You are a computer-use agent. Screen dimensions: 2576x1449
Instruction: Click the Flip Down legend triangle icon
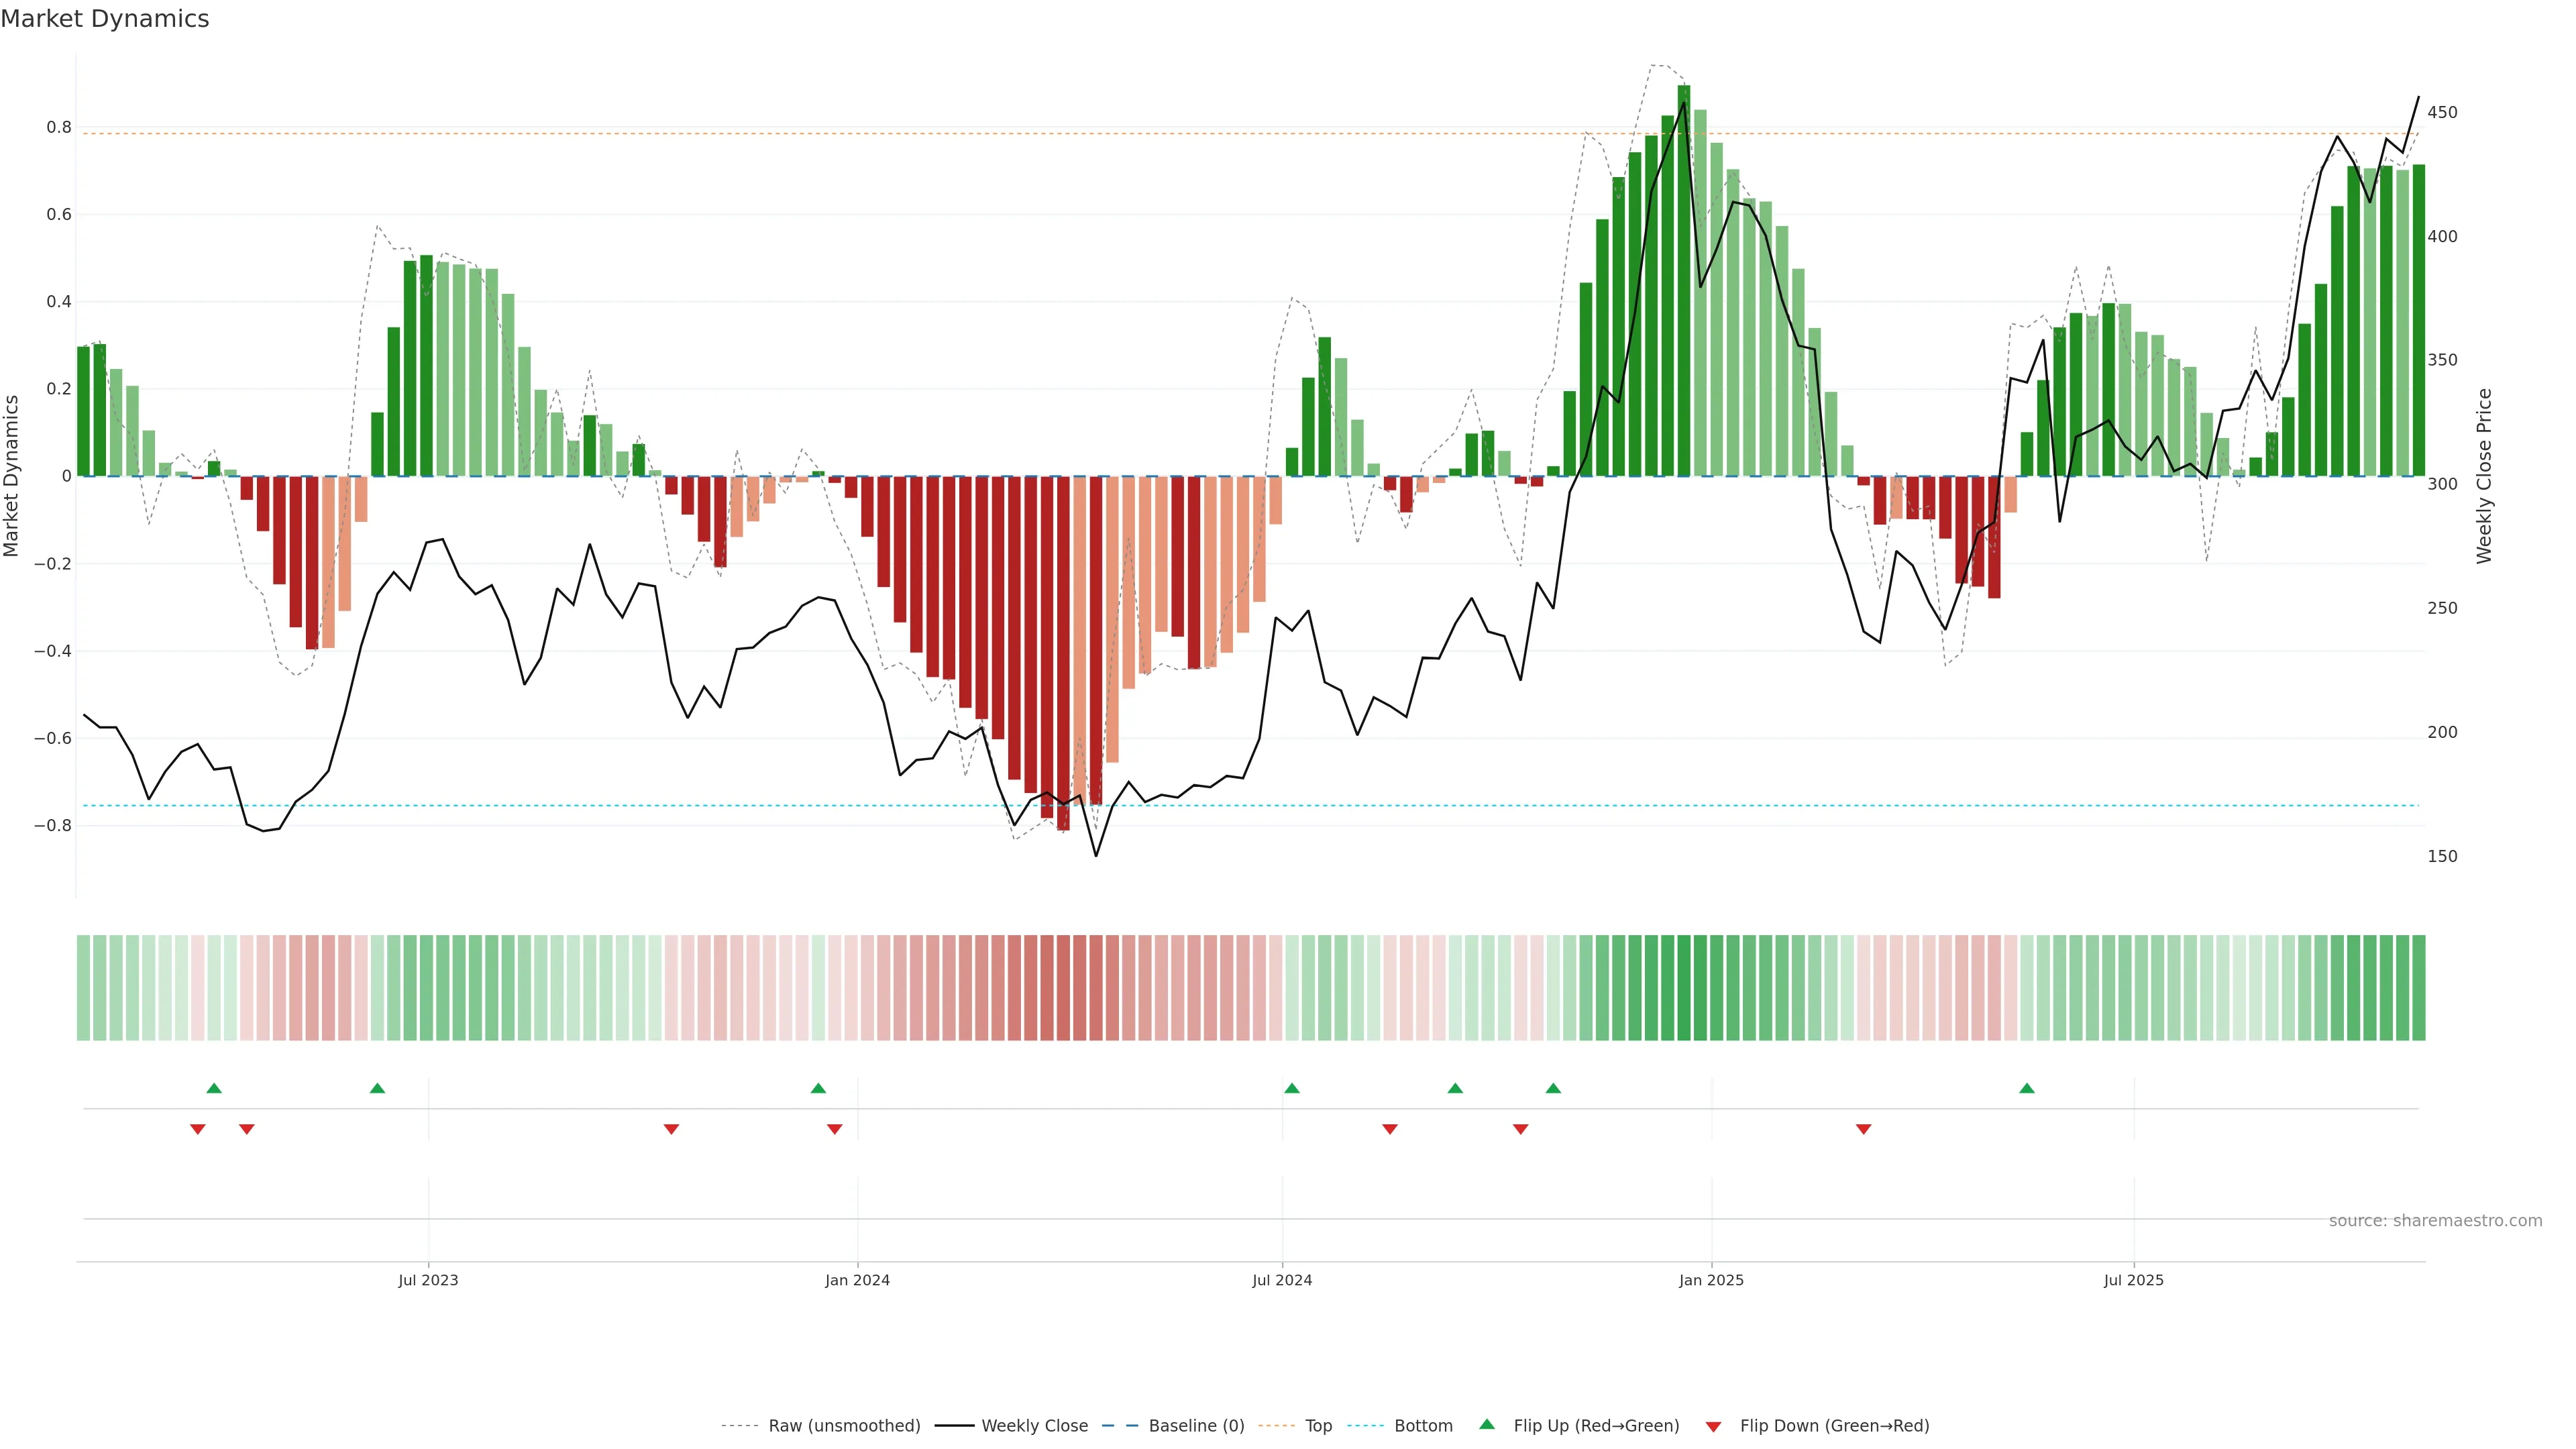click(1713, 1427)
